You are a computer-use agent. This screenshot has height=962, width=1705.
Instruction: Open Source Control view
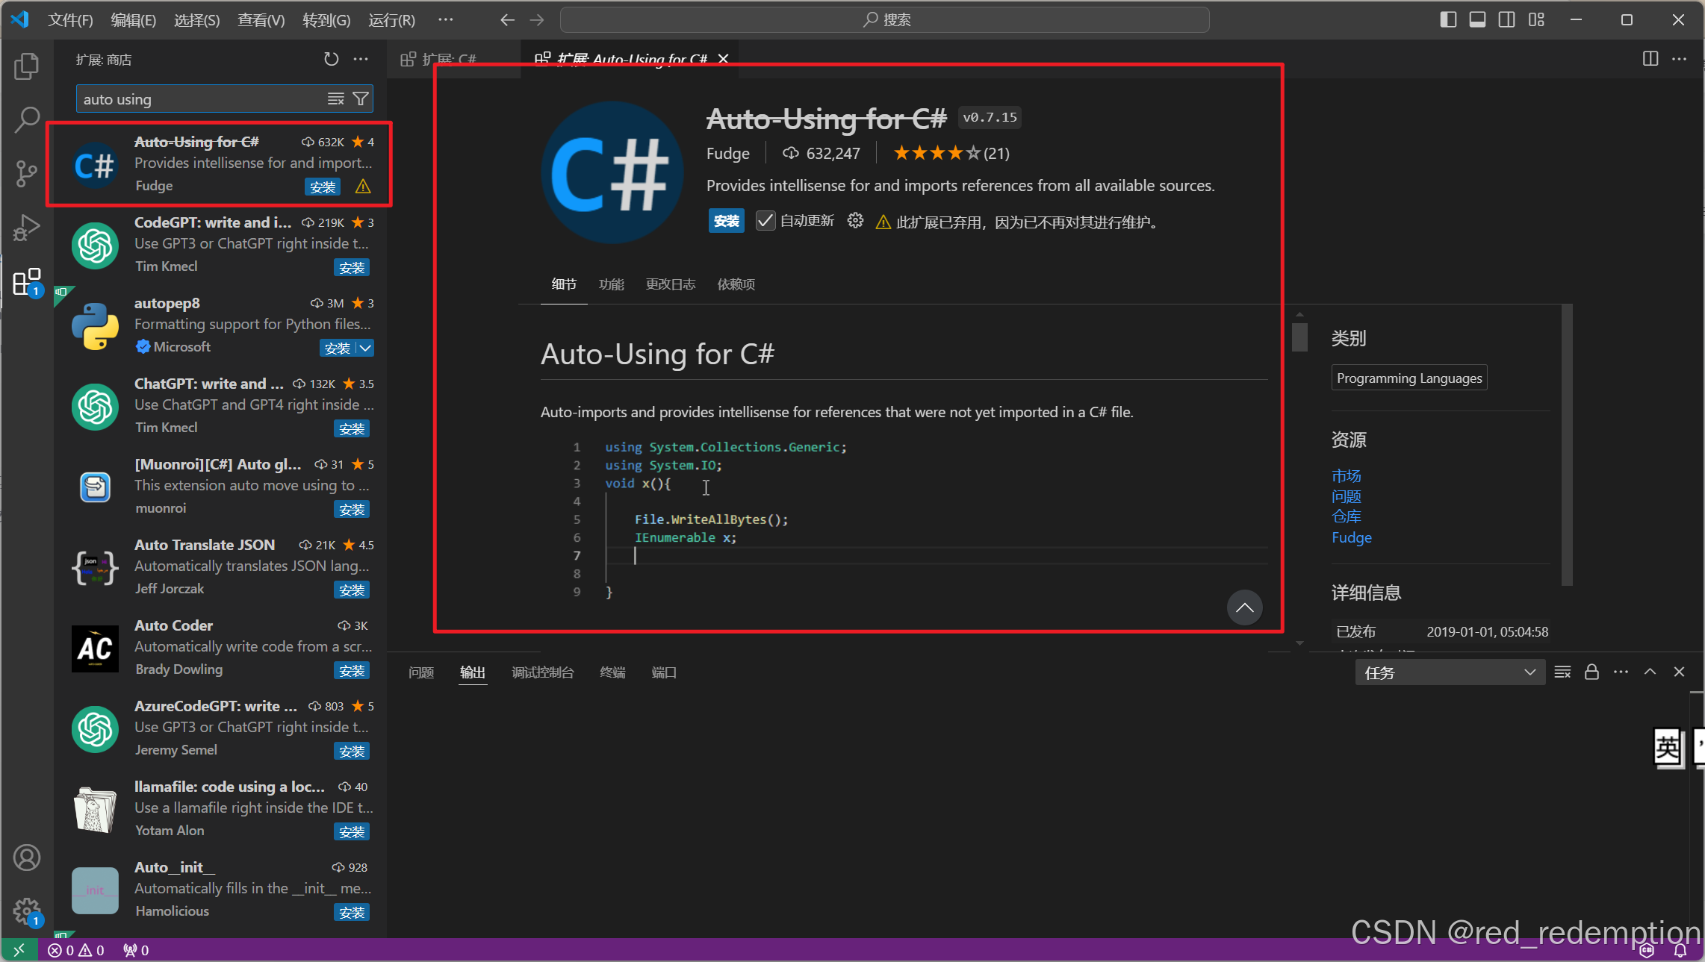[27, 174]
